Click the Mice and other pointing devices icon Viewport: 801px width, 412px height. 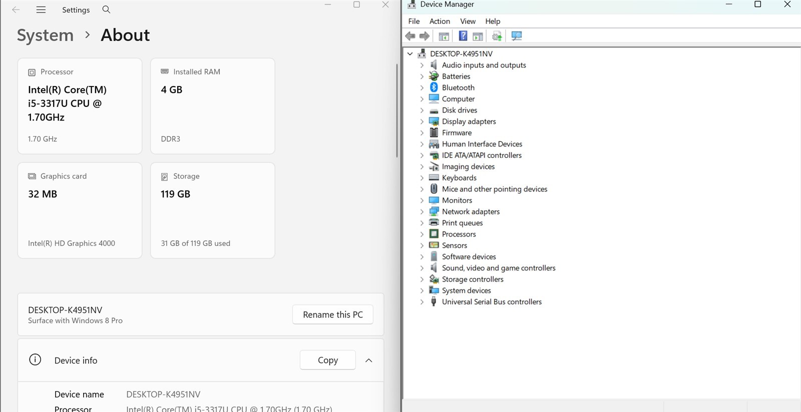click(434, 189)
